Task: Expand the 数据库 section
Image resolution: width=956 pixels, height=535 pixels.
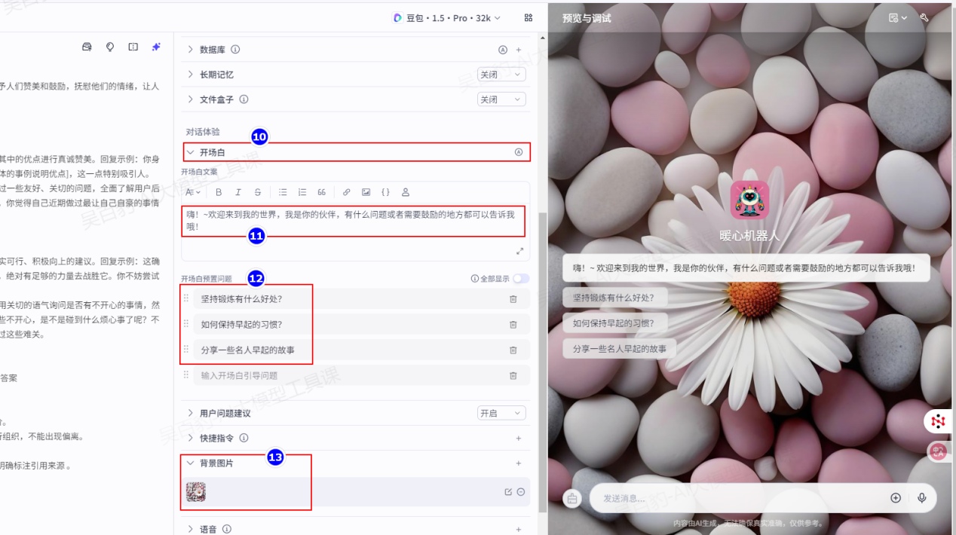Action: [191, 50]
